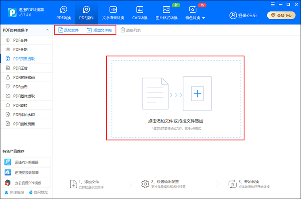Select PDF加密 in the sidebar
The width and height of the screenshot is (301, 199).
26,86
